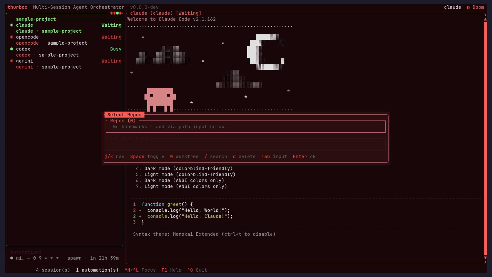
Task: Click scrollbar down arrow in claude pane
Action: 485,258
